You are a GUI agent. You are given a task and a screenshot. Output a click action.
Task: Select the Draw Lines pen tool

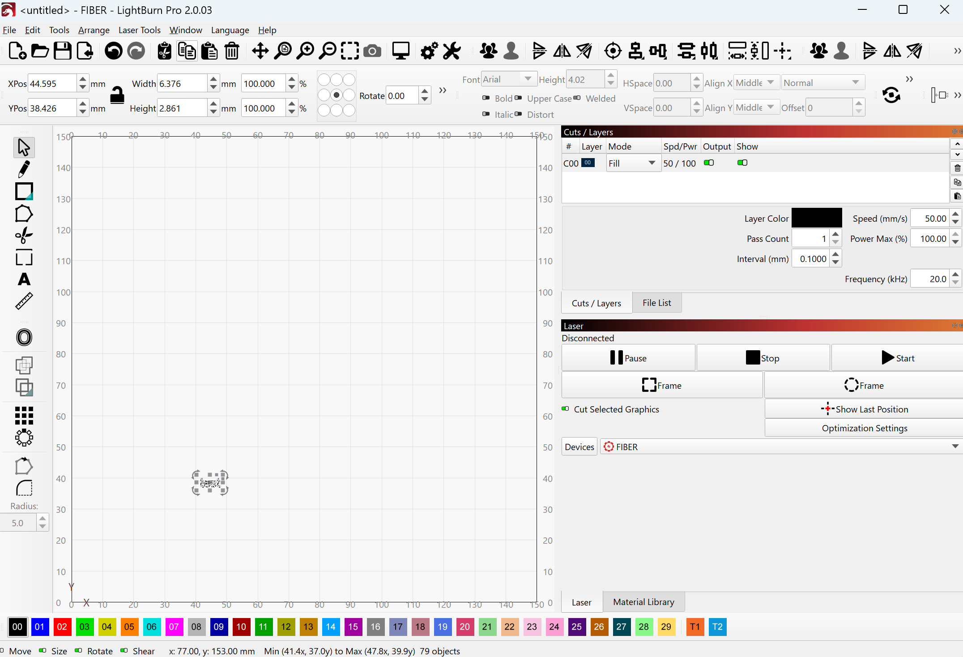24,169
